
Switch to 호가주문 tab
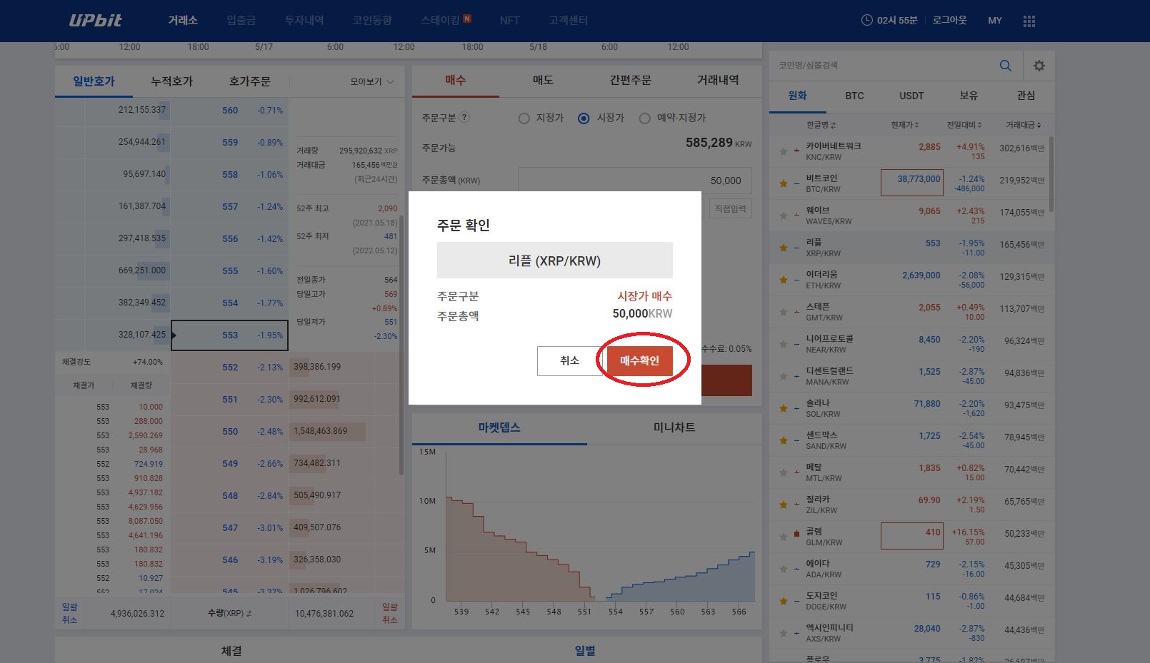point(249,81)
